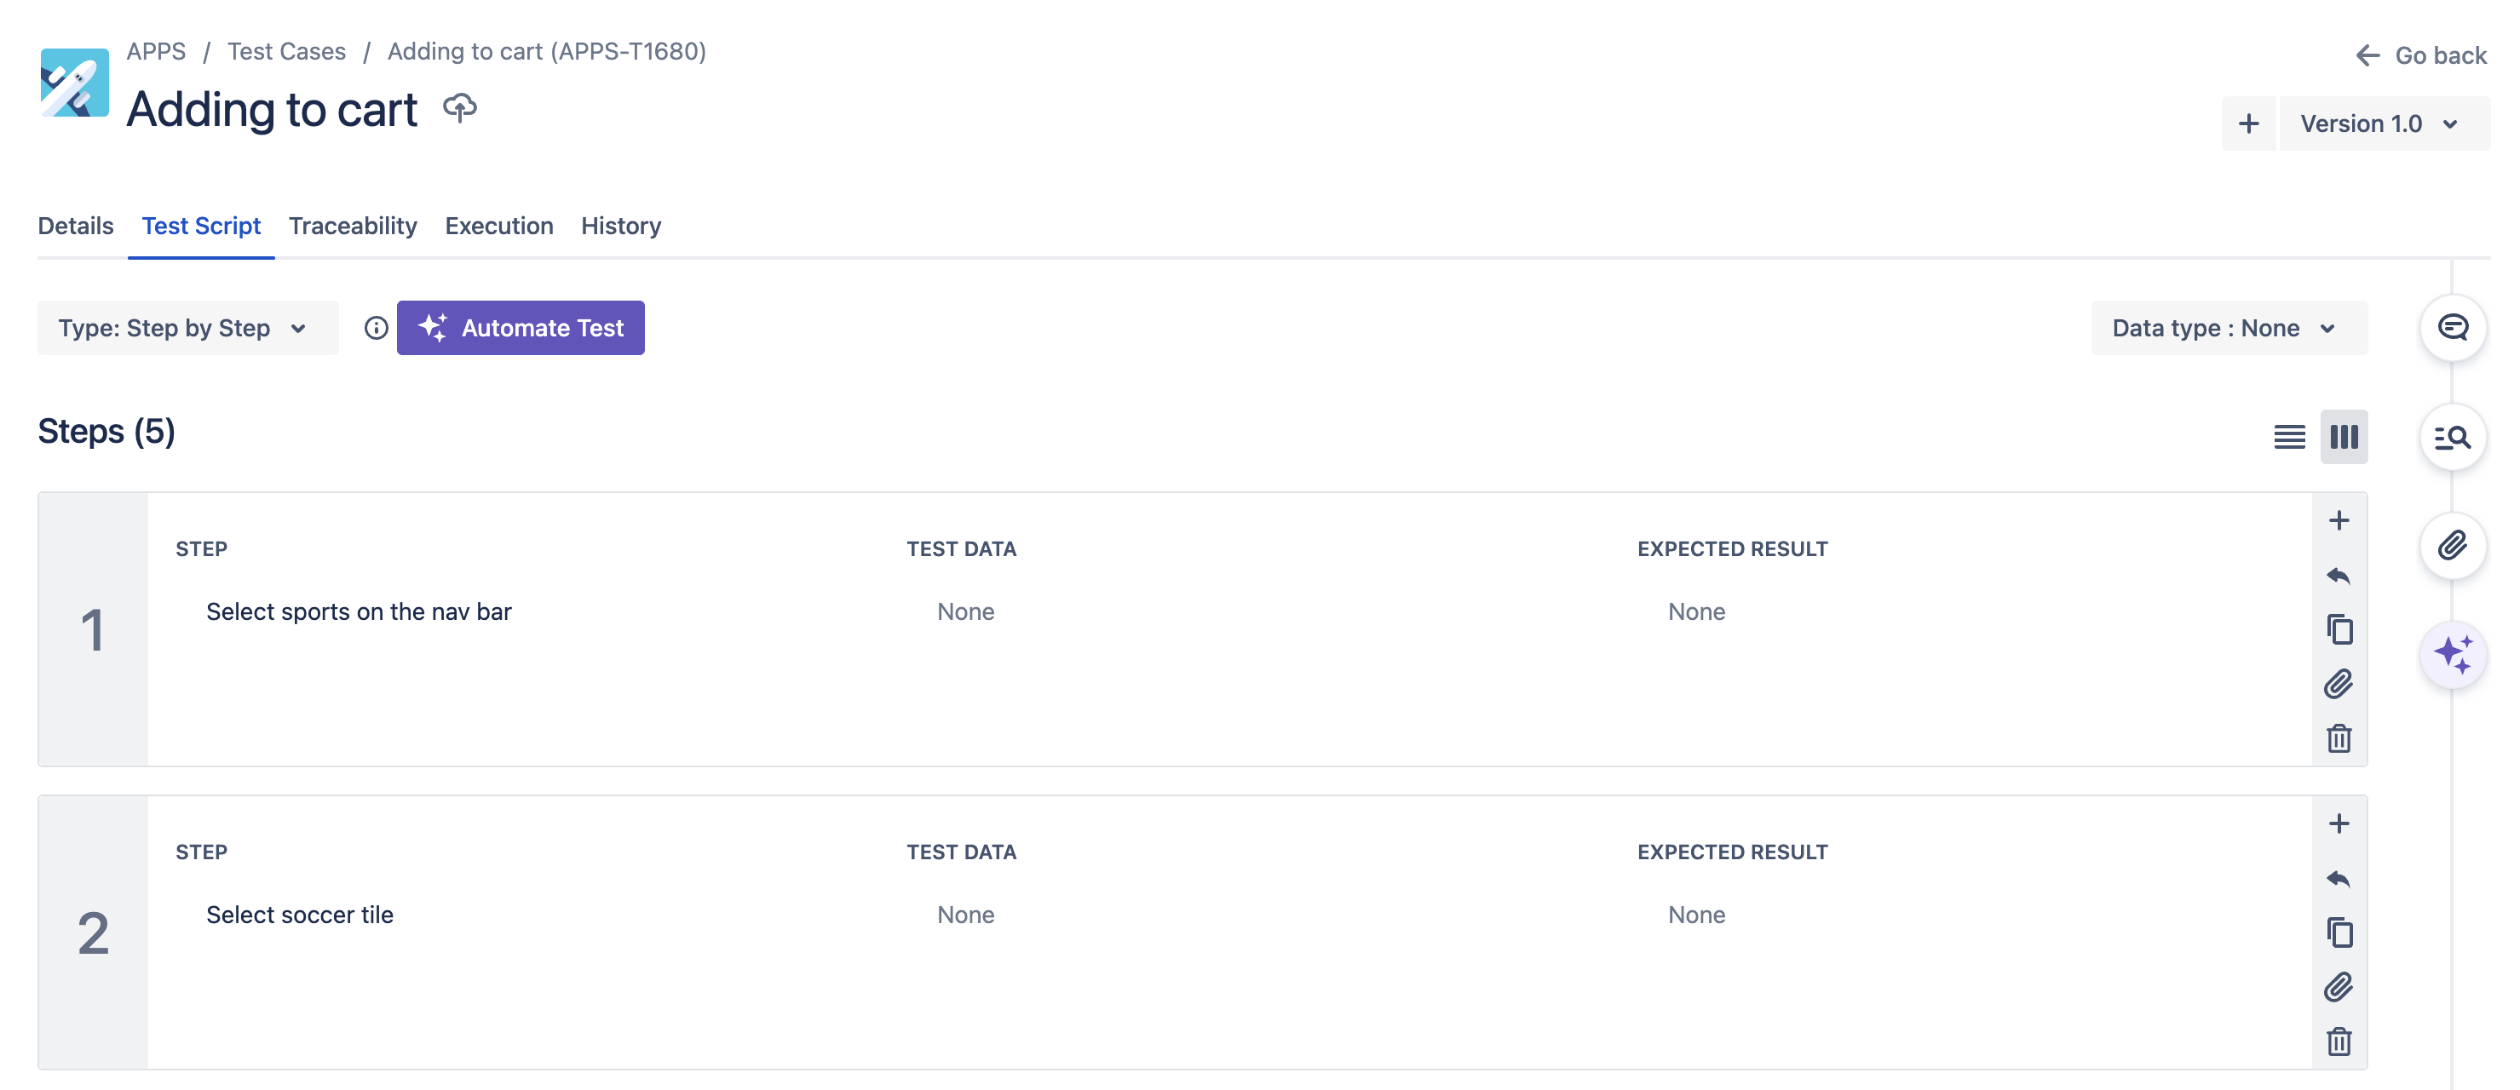
Task: Edit the step text 'Select soccer tile'
Action: (x=299, y=915)
